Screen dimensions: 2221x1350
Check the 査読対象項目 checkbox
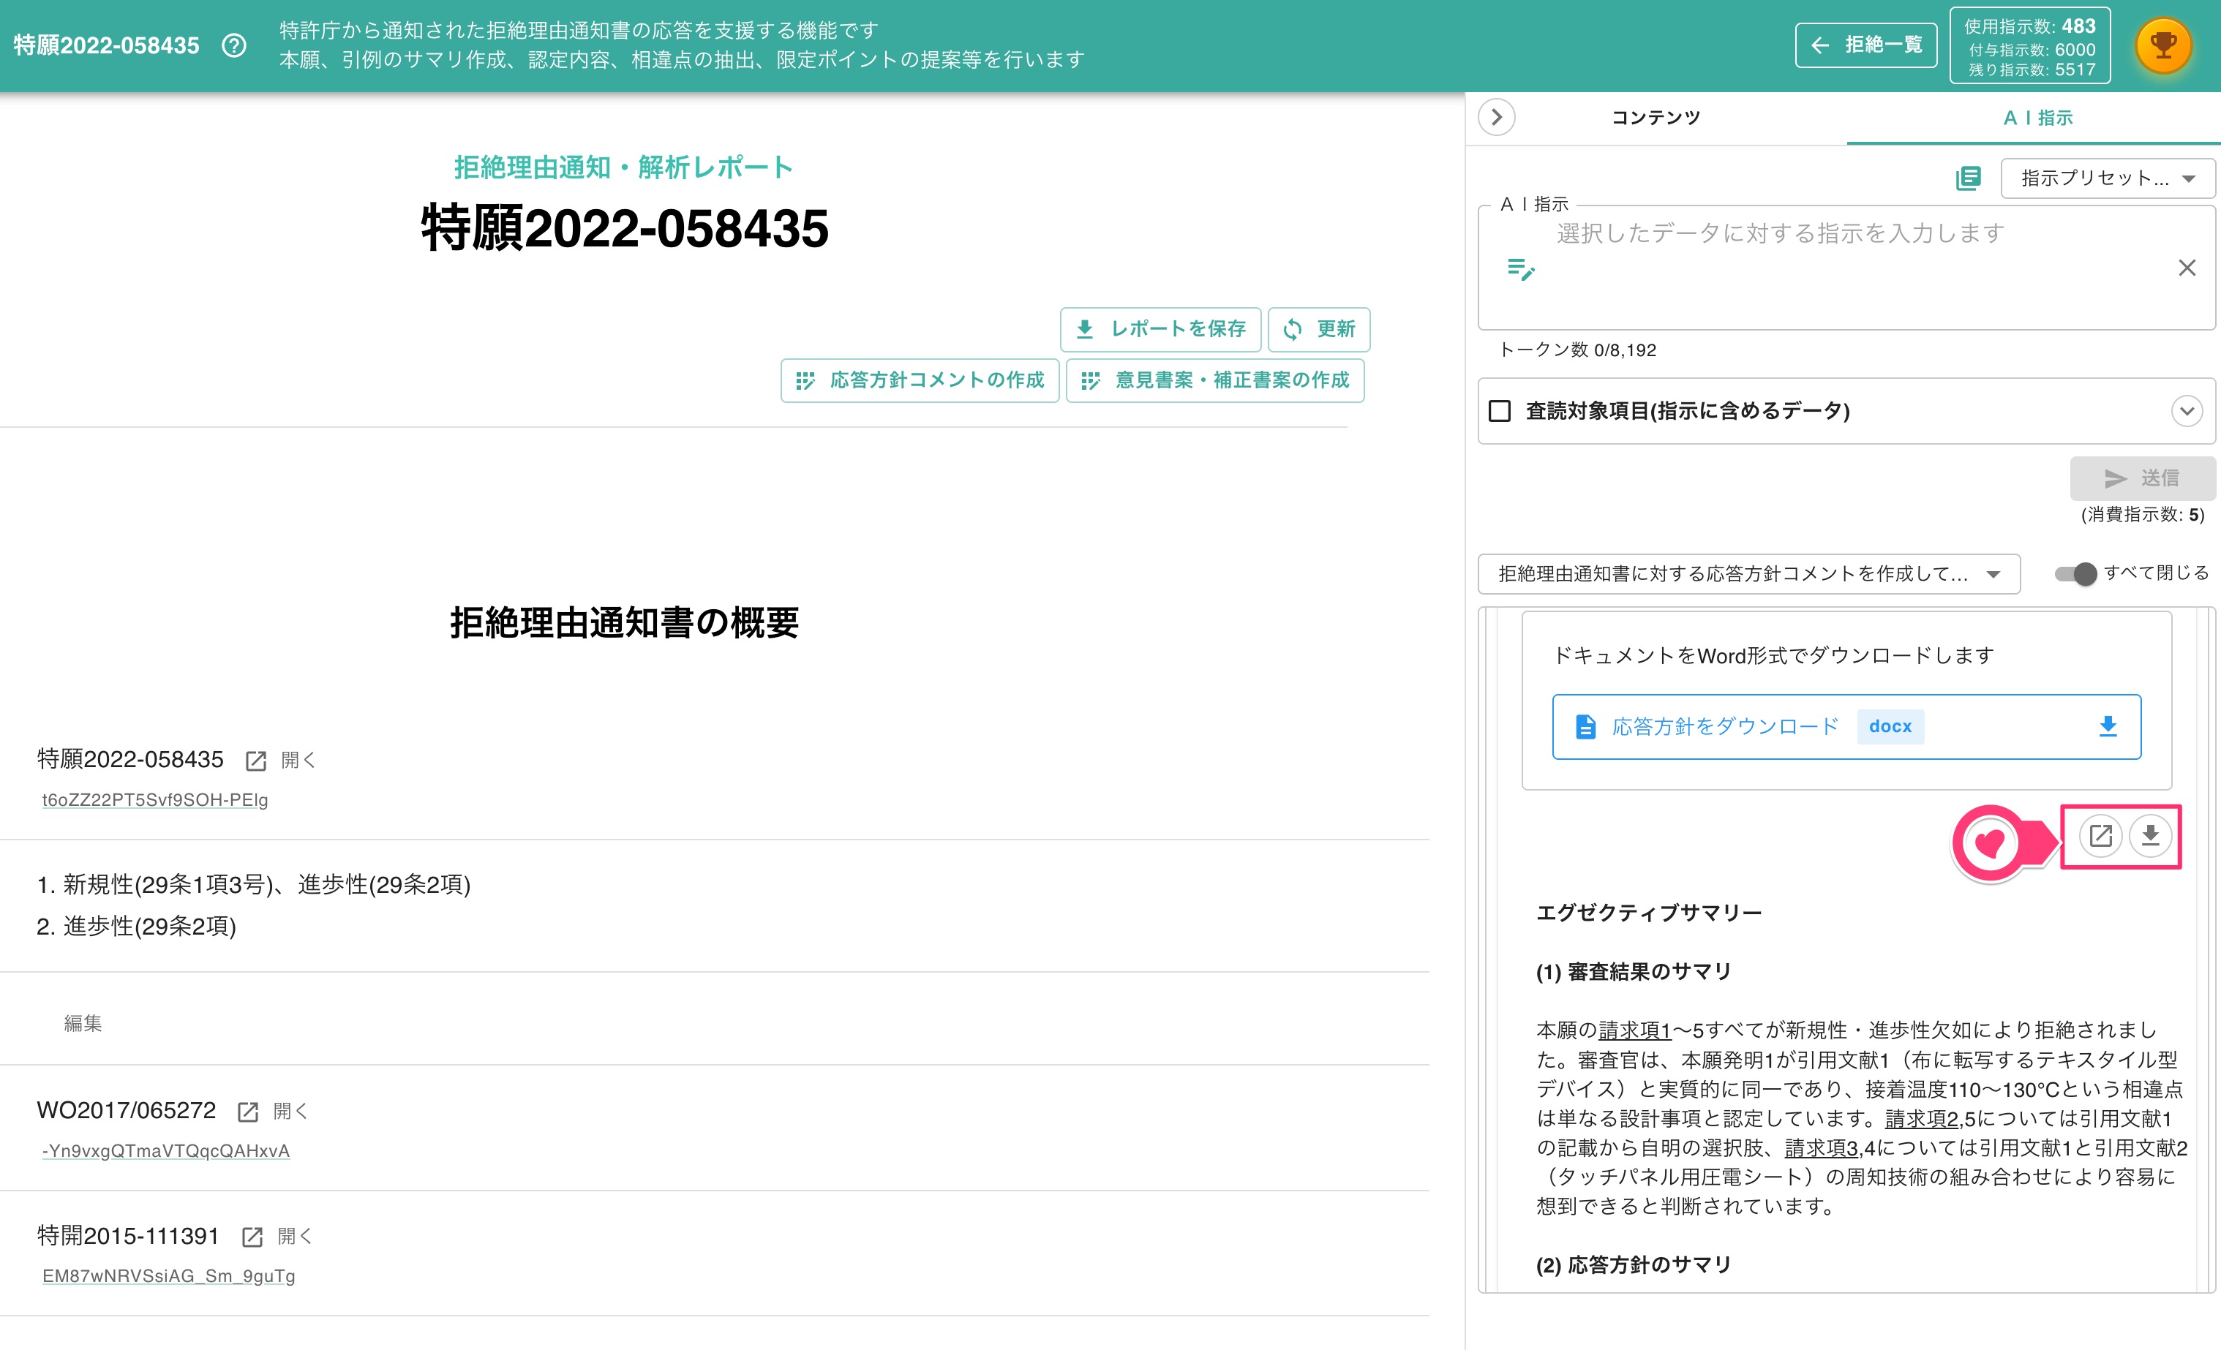[1500, 411]
